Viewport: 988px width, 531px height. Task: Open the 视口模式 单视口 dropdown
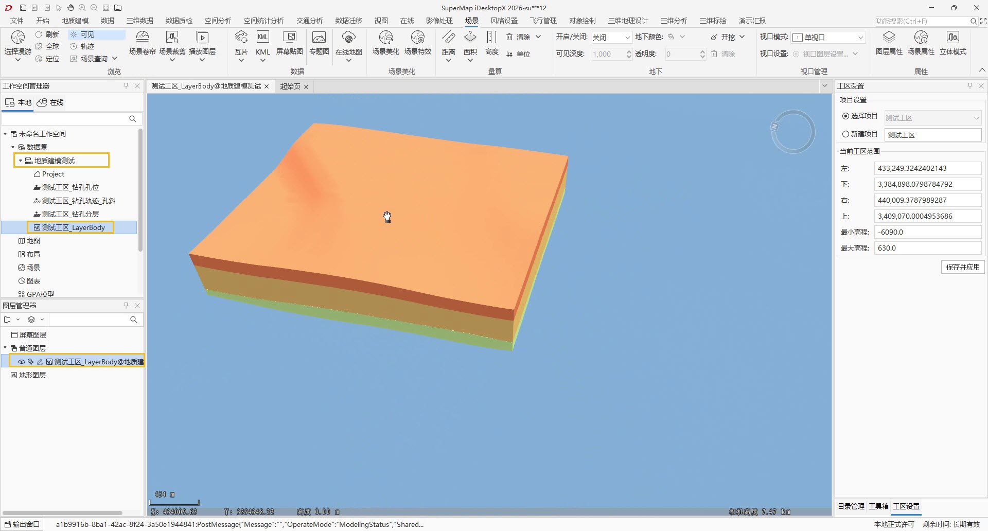coord(828,37)
